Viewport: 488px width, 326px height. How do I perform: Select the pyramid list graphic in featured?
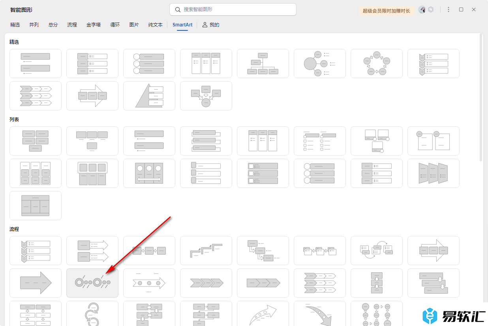click(x=149, y=96)
